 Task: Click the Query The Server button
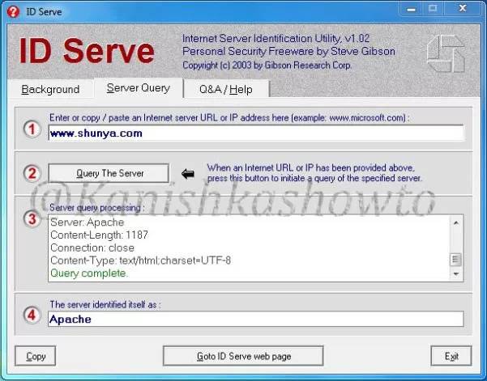pos(109,173)
